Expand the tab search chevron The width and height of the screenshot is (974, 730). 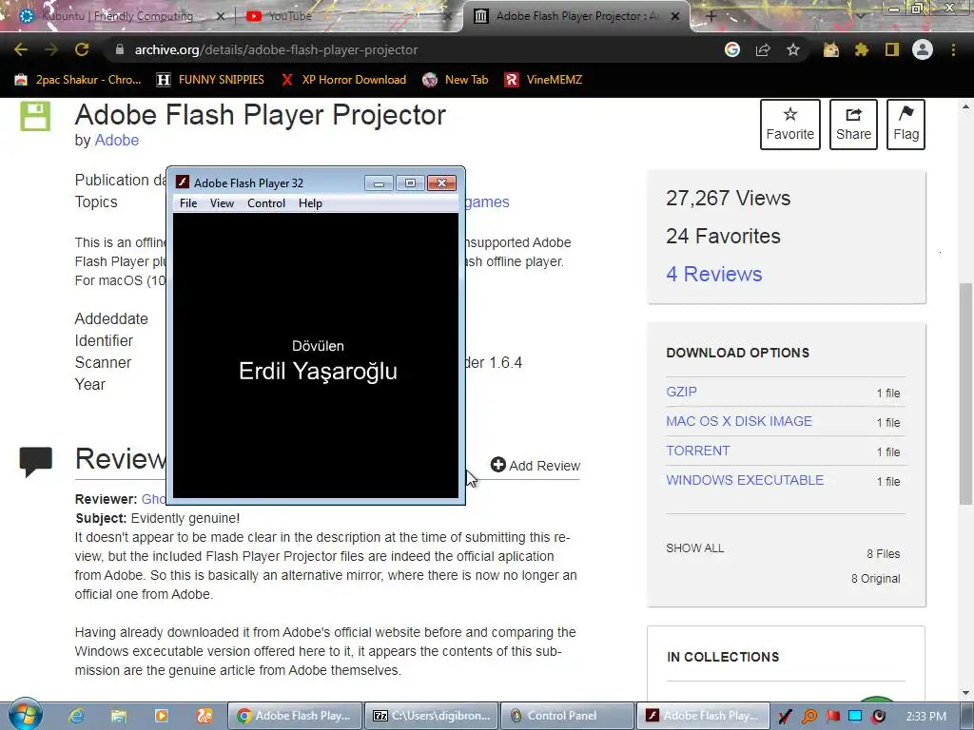point(860,16)
